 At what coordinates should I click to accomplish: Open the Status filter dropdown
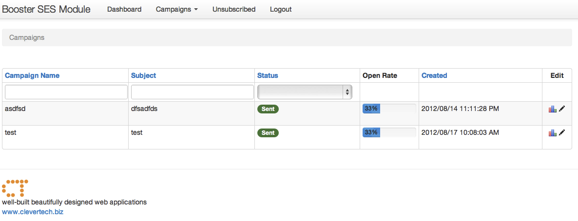(305, 92)
